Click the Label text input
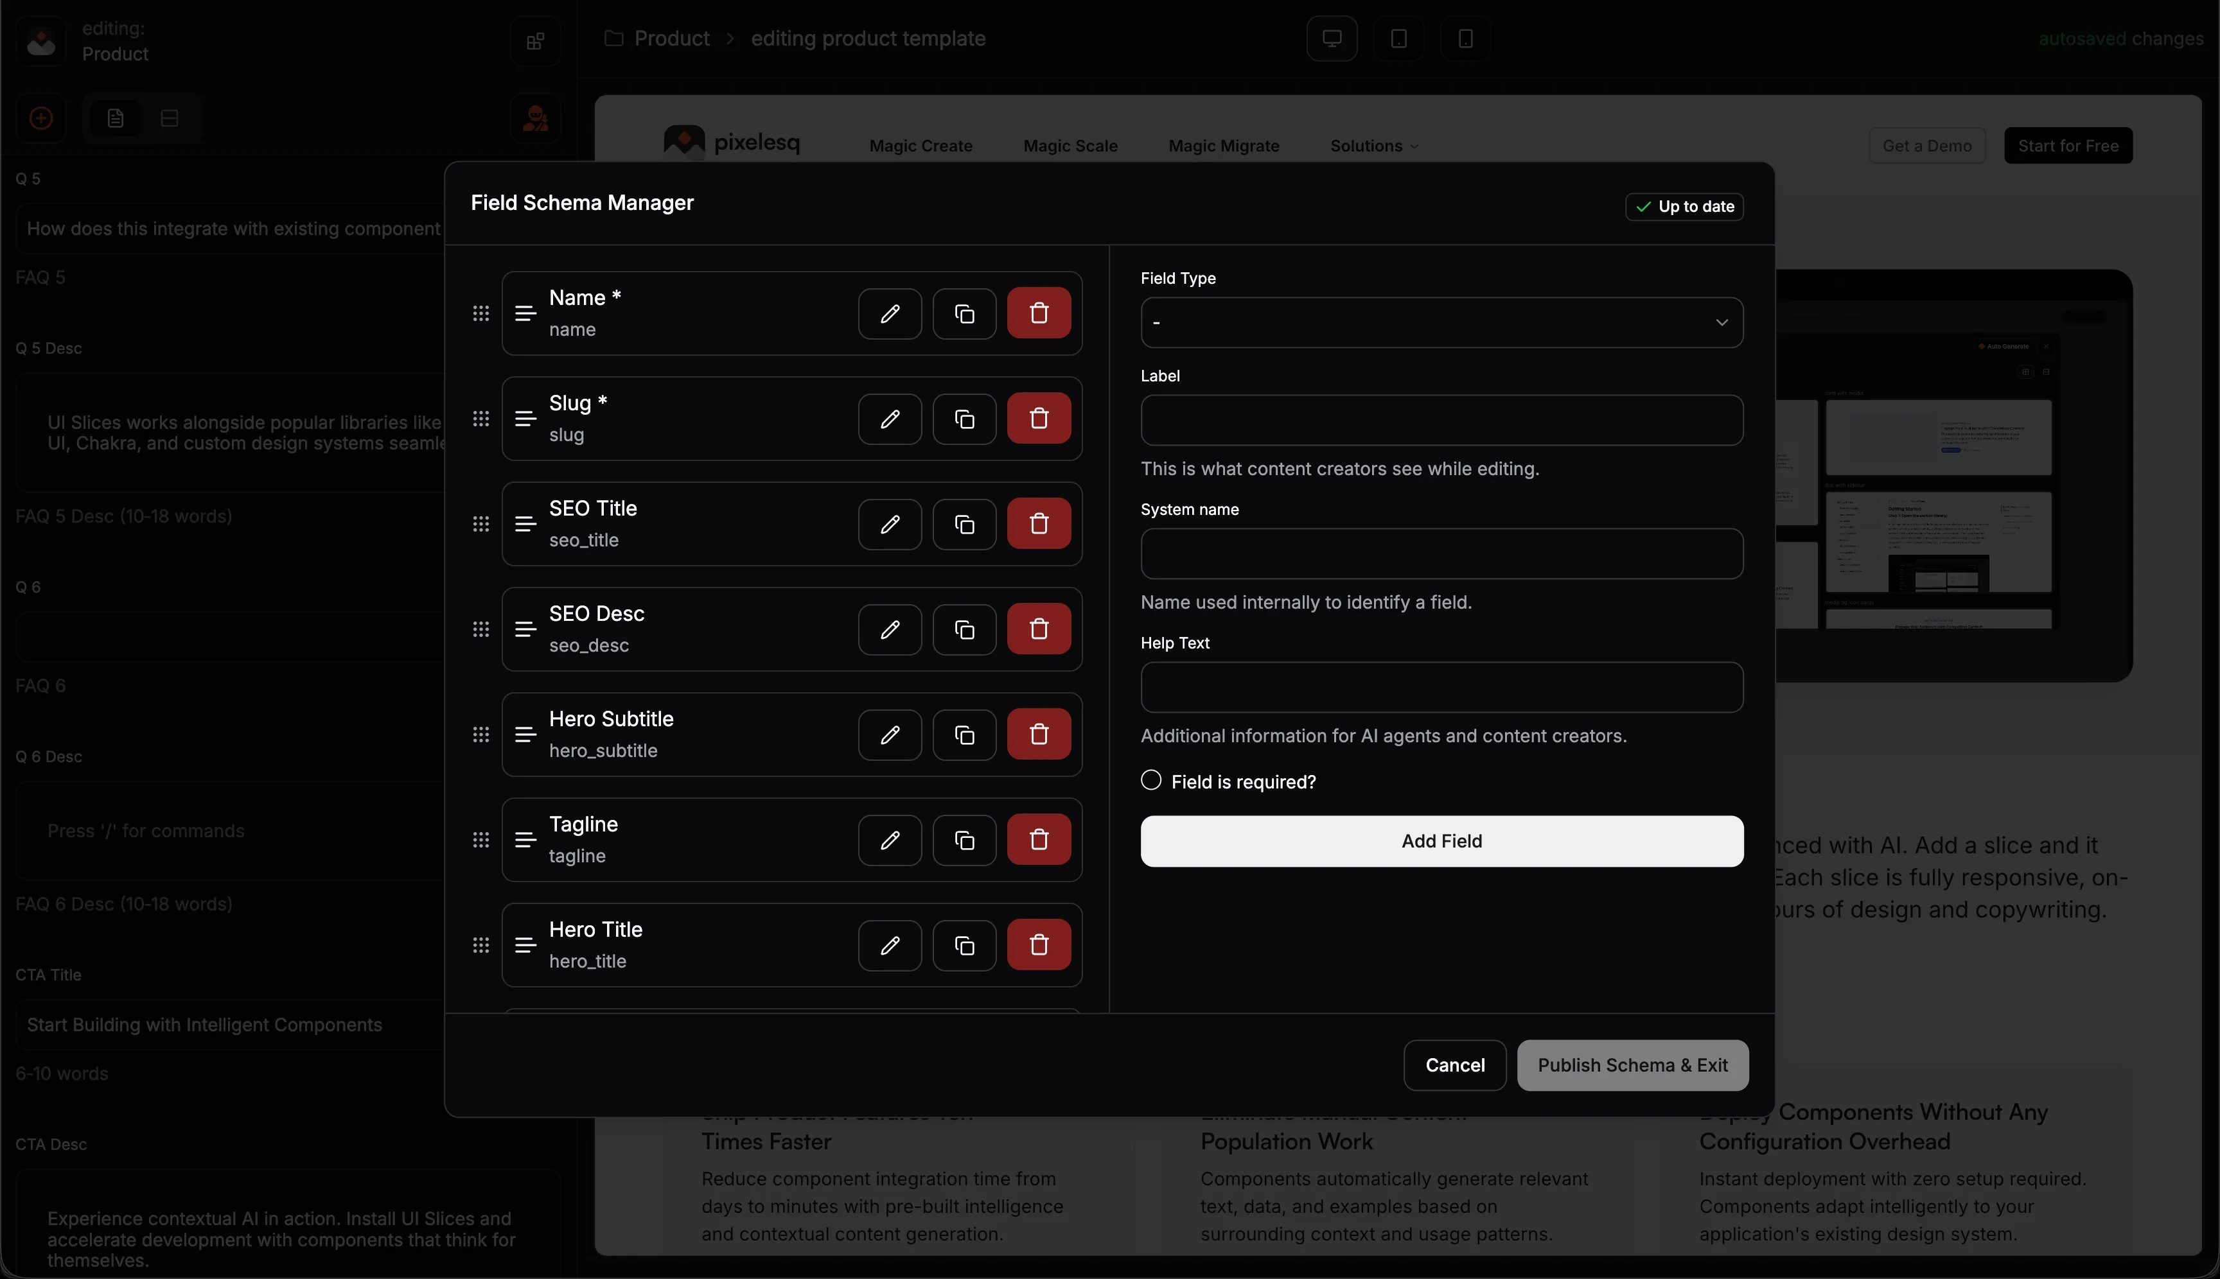The width and height of the screenshot is (2220, 1279). (1441, 420)
